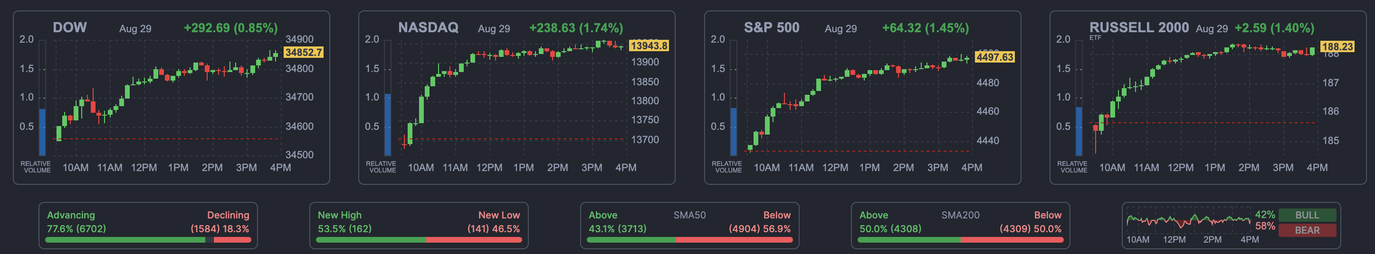The width and height of the screenshot is (1375, 254).
Task: Click the BULL button
Action: 1307,215
